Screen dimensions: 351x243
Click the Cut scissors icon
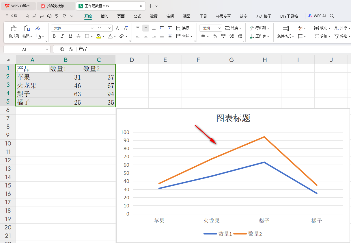pos(38,28)
